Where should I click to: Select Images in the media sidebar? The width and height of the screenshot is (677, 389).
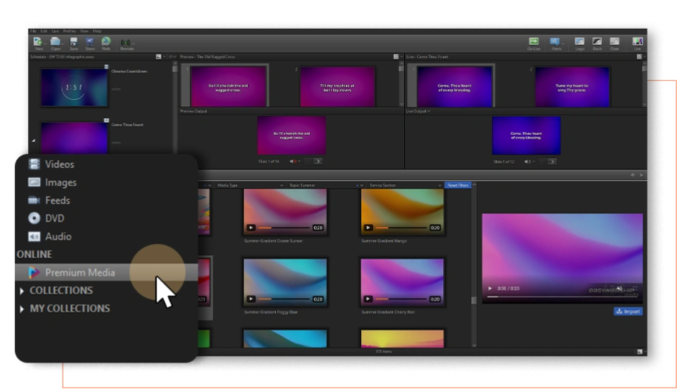60,182
